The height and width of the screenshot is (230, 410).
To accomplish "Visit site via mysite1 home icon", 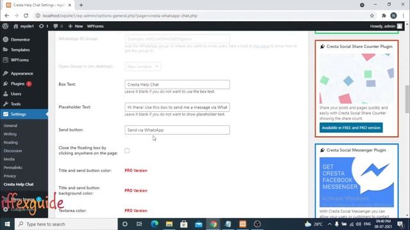I will click(24, 26).
